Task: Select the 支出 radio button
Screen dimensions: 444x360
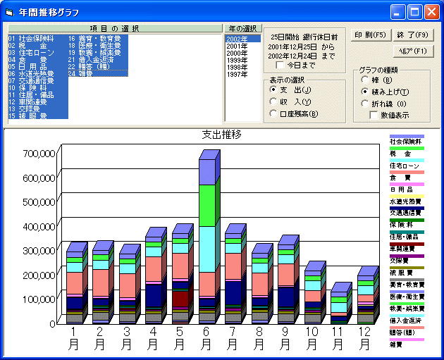Action: 273,89
